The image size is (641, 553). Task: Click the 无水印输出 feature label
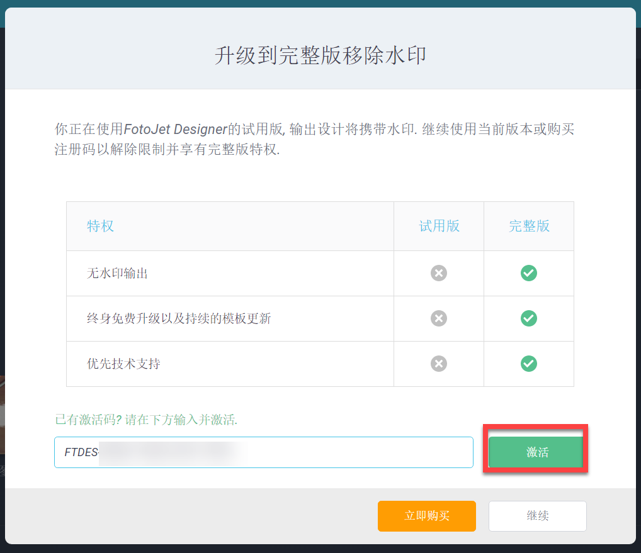pyautogui.click(x=117, y=274)
